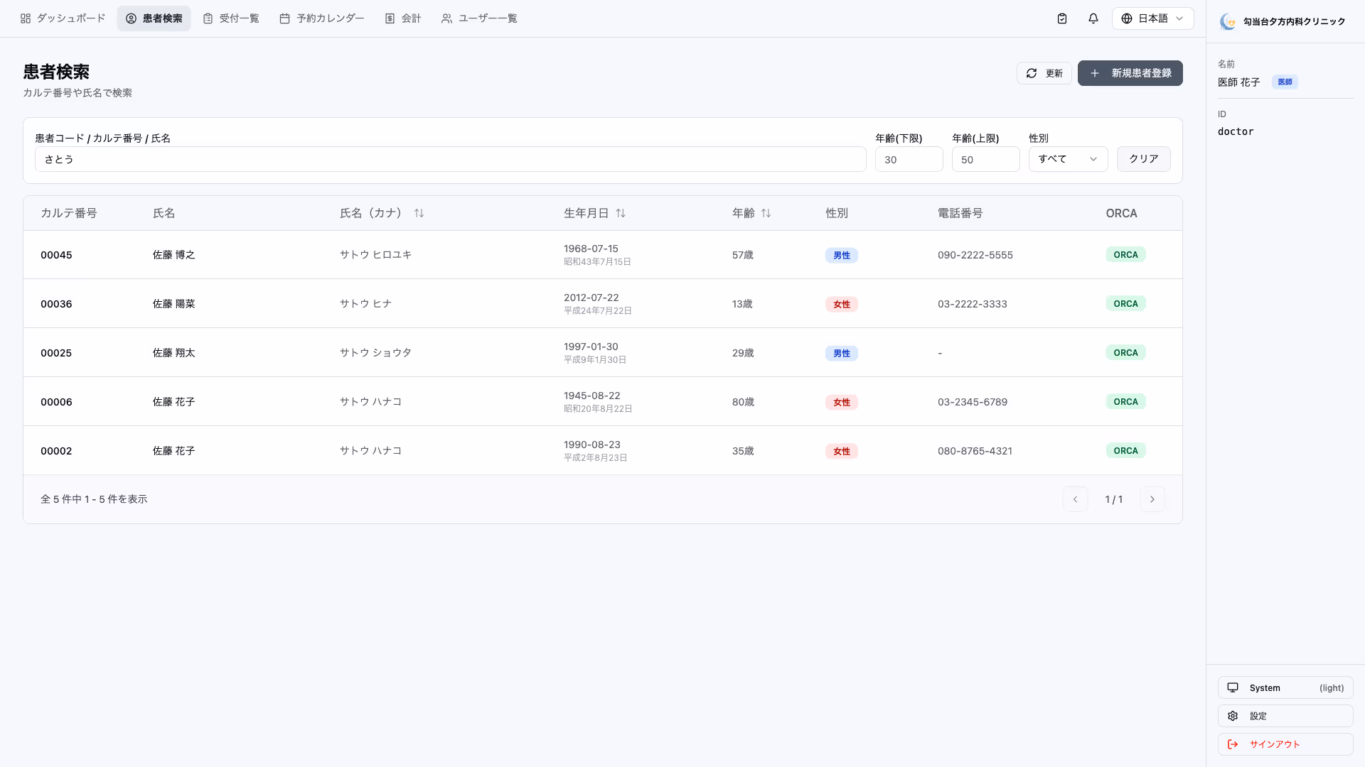Screen dimensions: 1365x767
Task: Click patient name 佐藤 翔太
Action: (174, 353)
